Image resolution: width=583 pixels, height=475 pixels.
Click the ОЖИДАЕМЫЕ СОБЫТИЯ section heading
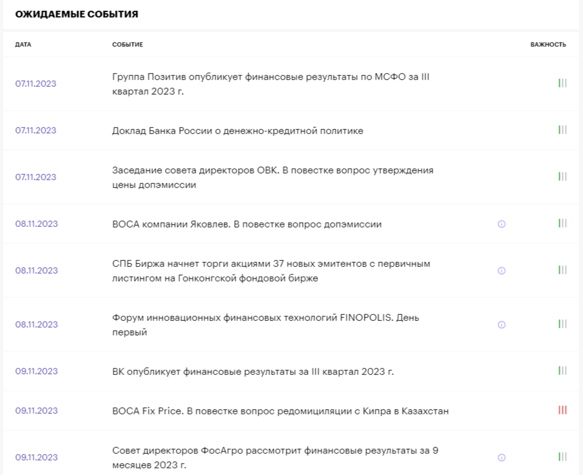(x=76, y=14)
